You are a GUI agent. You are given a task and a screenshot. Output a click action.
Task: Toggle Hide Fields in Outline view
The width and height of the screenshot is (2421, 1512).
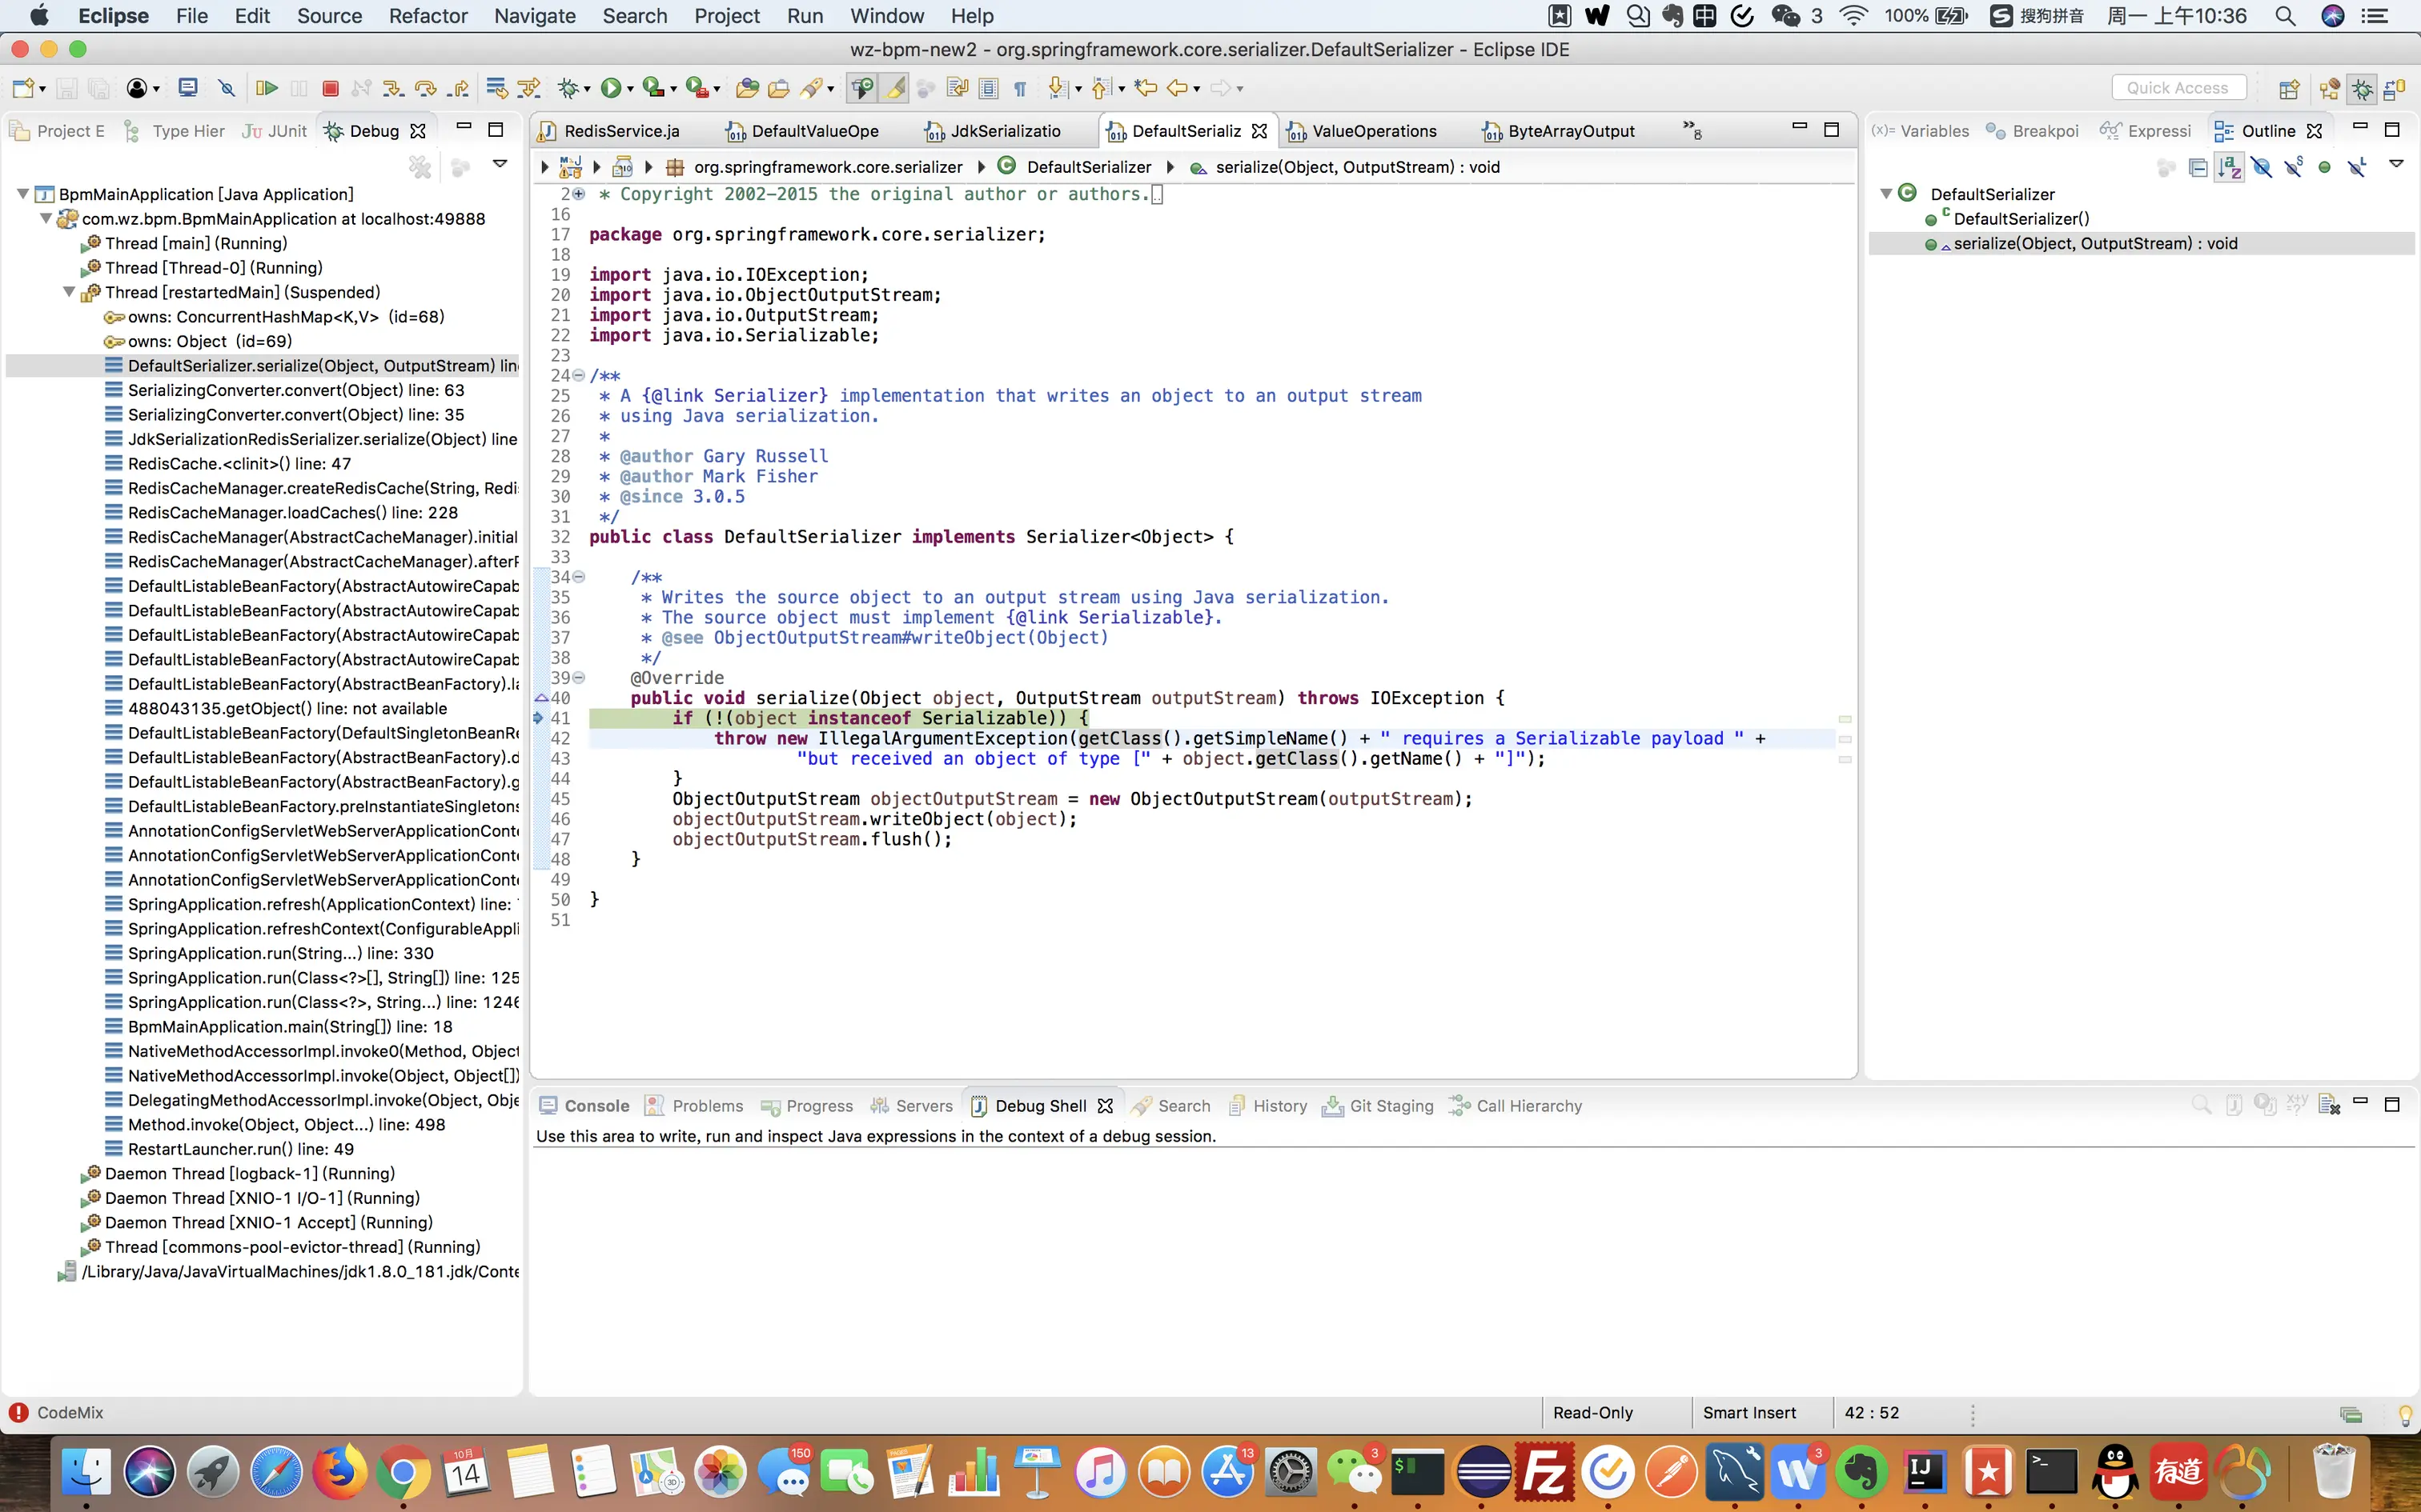[x=2262, y=167]
